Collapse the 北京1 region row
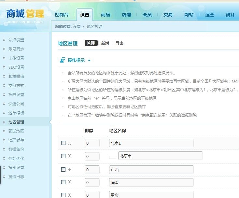This screenshot has width=239, height=198. pos(69,143)
